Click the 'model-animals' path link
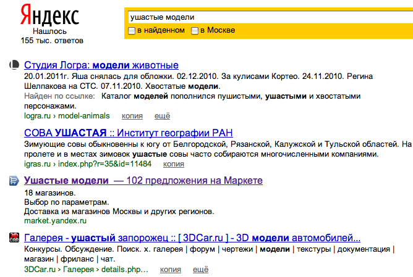 [x=83, y=116]
